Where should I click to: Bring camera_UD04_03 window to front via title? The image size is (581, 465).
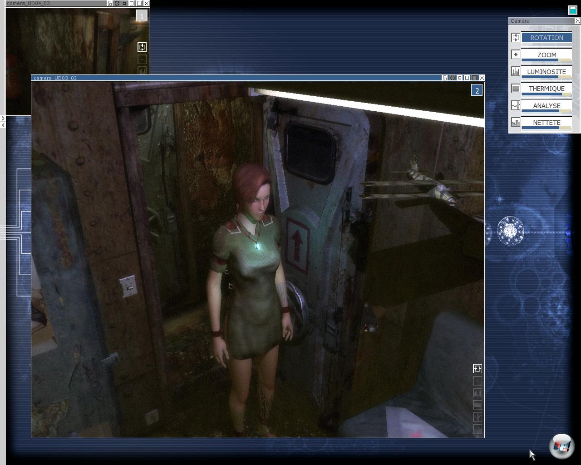tap(54, 3)
